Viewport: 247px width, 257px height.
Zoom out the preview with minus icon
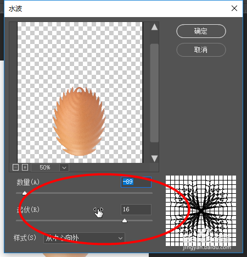click(x=15, y=167)
